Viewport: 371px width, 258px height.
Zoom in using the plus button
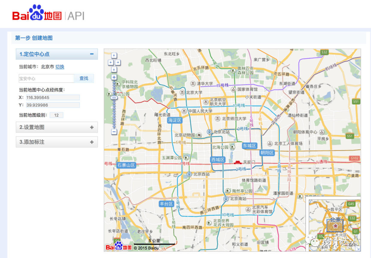tap(114, 77)
